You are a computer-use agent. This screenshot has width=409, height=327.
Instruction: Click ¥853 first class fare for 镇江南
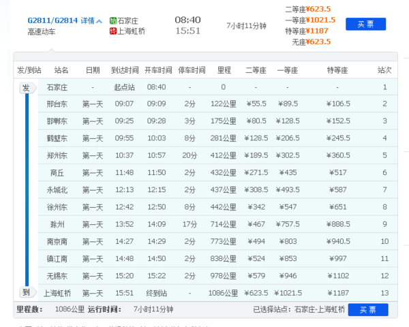point(288,259)
